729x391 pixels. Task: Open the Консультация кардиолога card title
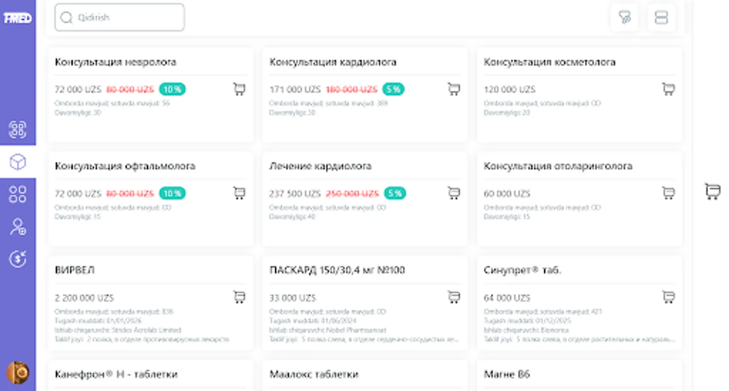[333, 62]
